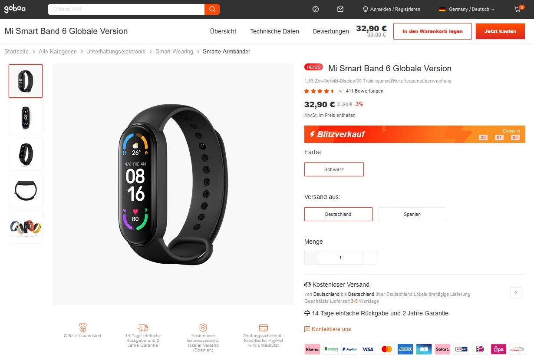Expand the ratings breakdown chevron near stars
534x361 pixels.
point(341,91)
